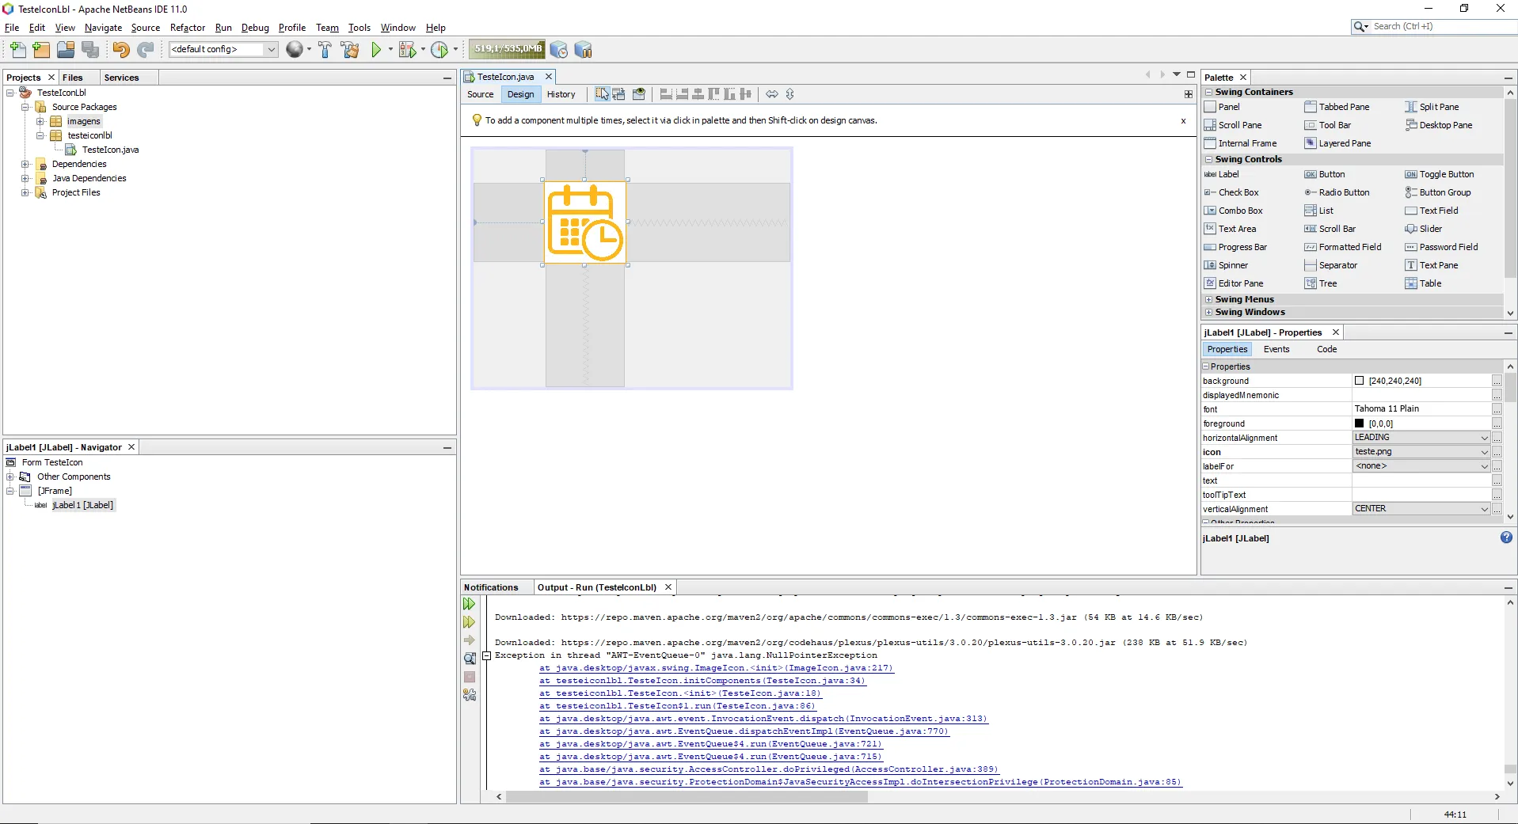Run the project with green play button
Image resolution: width=1518 pixels, height=824 pixels.
[x=376, y=50]
